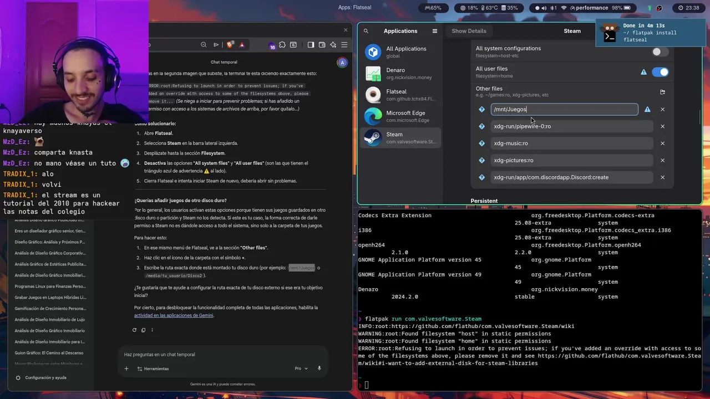The image size is (710, 399).
Task: Open Configuración y ayuda in Gemini sidebar
Action: pyautogui.click(x=42, y=378)
